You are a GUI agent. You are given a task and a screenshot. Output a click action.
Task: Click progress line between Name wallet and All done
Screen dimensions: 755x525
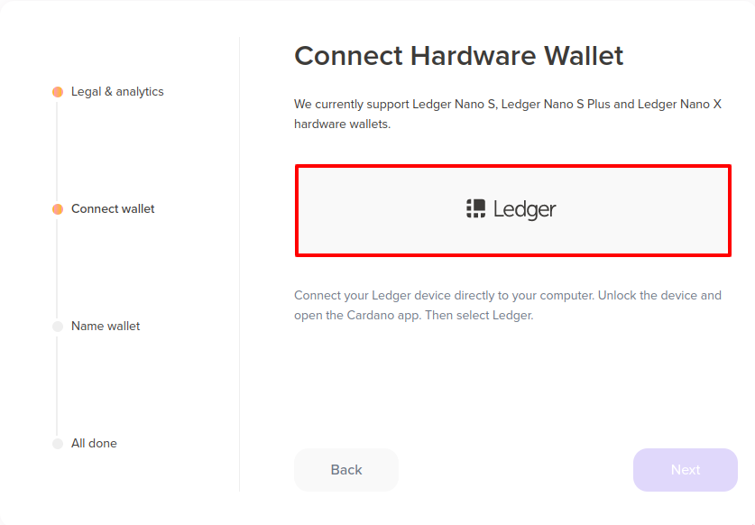57,385
